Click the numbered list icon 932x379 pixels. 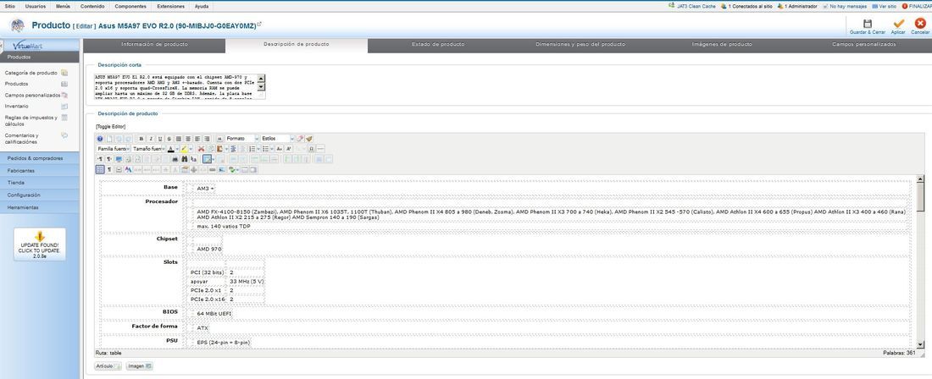tap(252, 148)
